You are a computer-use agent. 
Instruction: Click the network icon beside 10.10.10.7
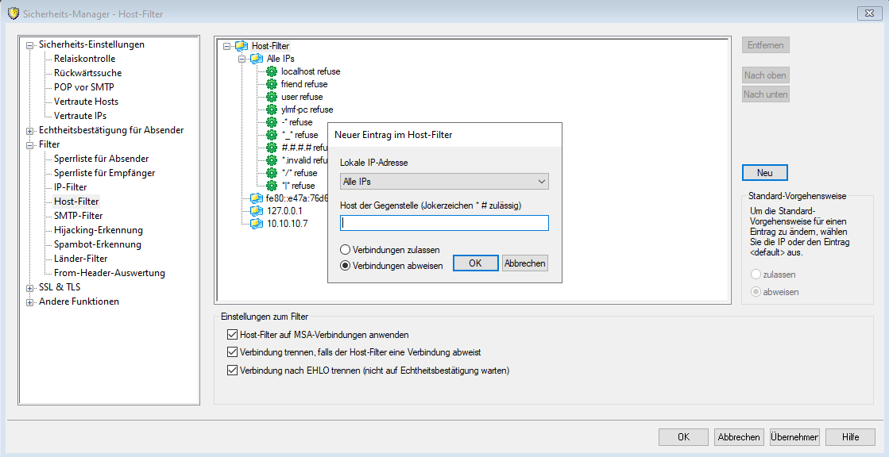click(x=257, y=224)
